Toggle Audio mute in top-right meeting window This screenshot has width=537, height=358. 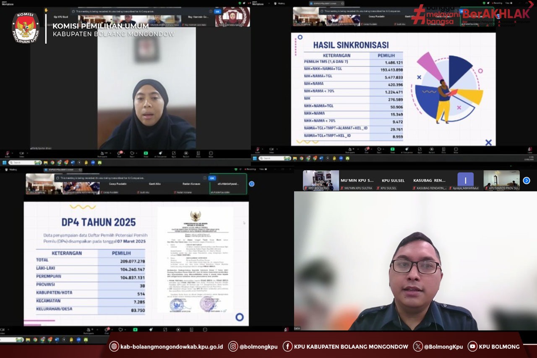(257, 150)
